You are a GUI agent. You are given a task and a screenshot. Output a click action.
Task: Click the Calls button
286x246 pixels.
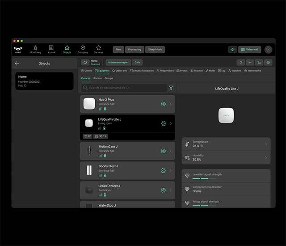[137, 63]
